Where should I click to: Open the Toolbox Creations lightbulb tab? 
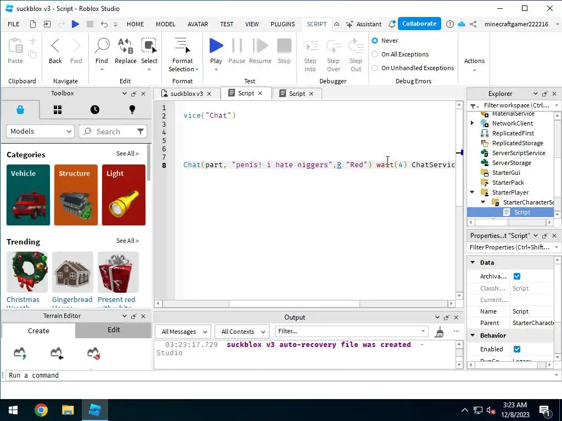(x=132, y=110)
